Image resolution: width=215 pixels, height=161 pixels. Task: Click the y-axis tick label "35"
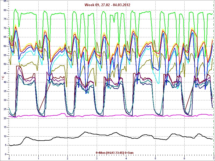5,91
